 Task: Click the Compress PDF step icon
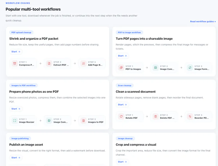pos(15,64)
